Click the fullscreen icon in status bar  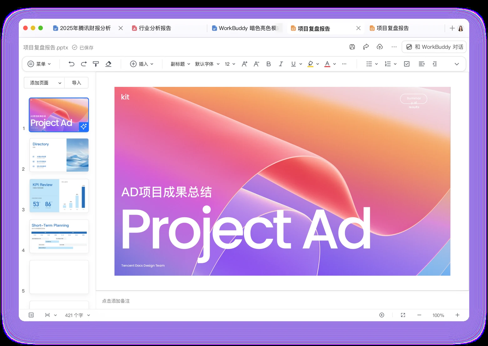click(403, 315)
